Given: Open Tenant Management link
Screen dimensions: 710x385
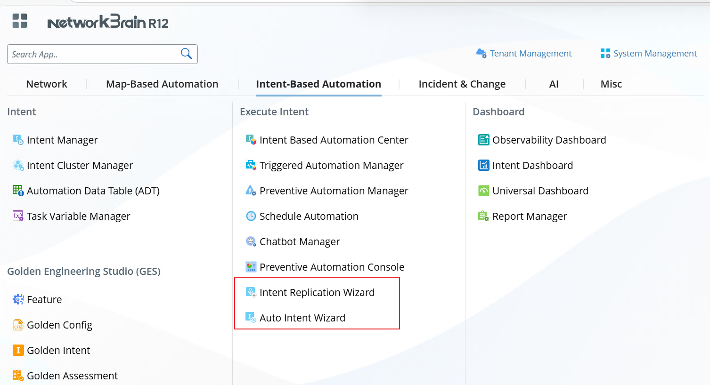Looking at the screenshot, I should (530, 54).
